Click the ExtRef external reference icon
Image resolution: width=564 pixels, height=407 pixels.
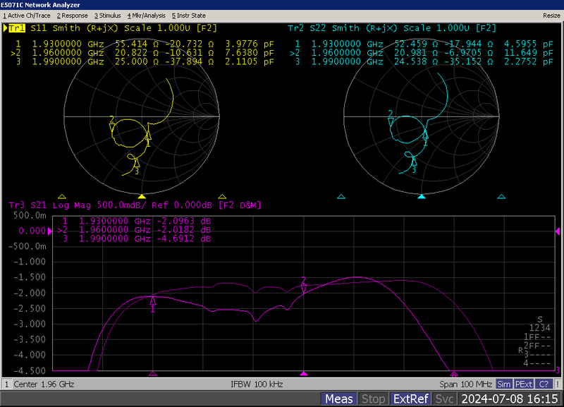pyautogui.click(x=410, y=399)
